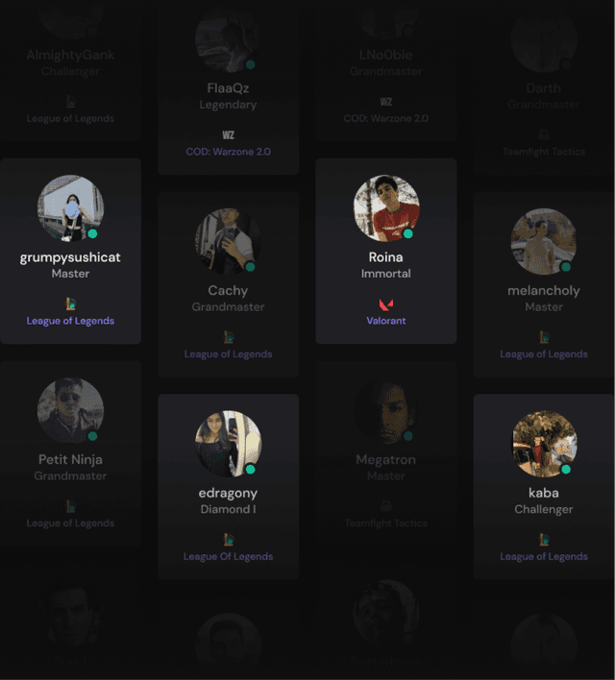This screenshot has width=615, height=680.
Task: Open the Valorant link on Roina's card
Action: click(x=386, y=321)
